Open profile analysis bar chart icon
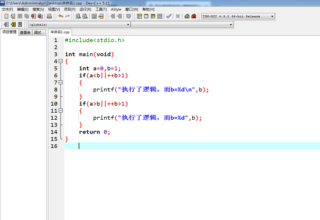The width and height of the screenshot is (320, 220). coord(187,16)
